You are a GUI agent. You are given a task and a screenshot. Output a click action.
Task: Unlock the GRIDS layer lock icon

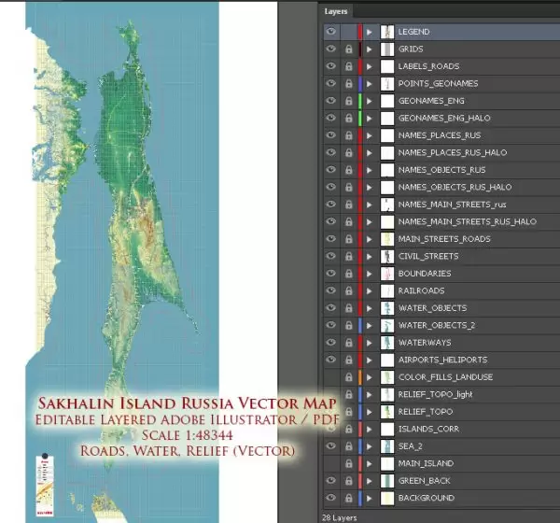(x=348, y=49)
